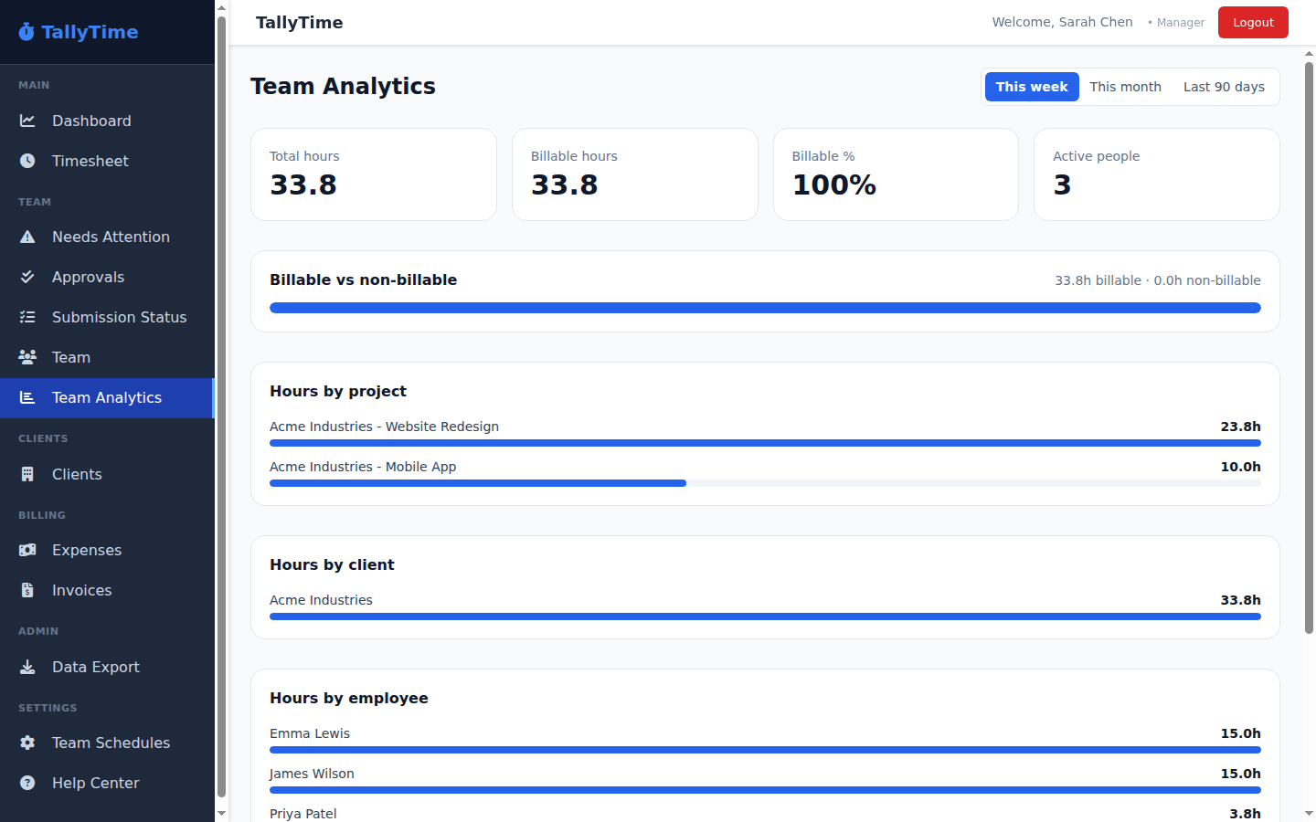Click 'Emma Lewis' employee name

tap(310, 733)
